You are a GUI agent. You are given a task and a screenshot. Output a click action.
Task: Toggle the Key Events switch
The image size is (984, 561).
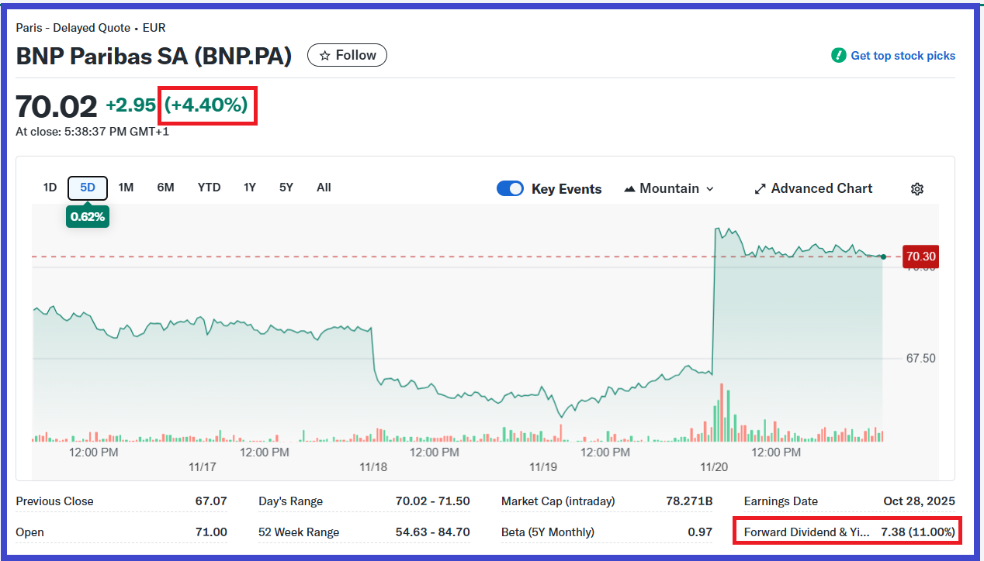[510, 189]
